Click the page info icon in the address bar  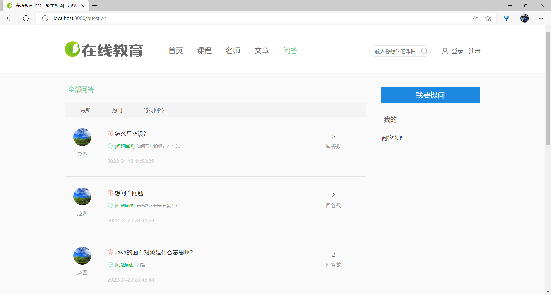(45, 18)
